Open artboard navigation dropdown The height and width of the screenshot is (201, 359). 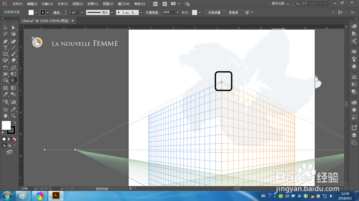(x=62, y=188)
